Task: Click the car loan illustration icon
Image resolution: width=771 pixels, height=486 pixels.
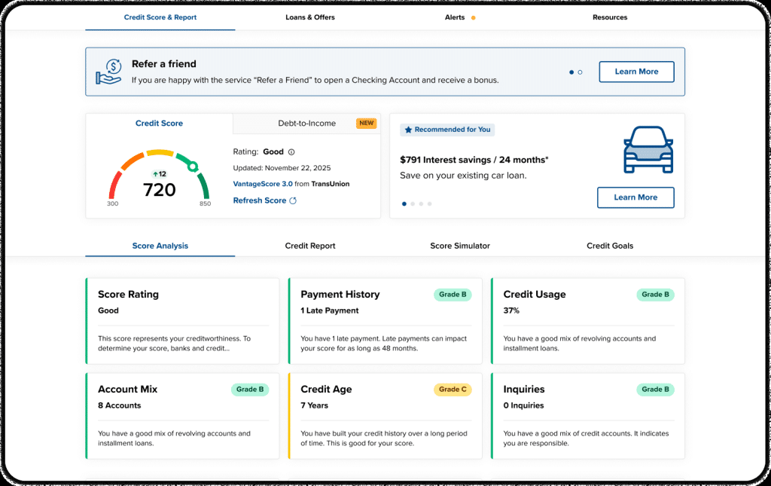Action: click(x=648, y=148)
